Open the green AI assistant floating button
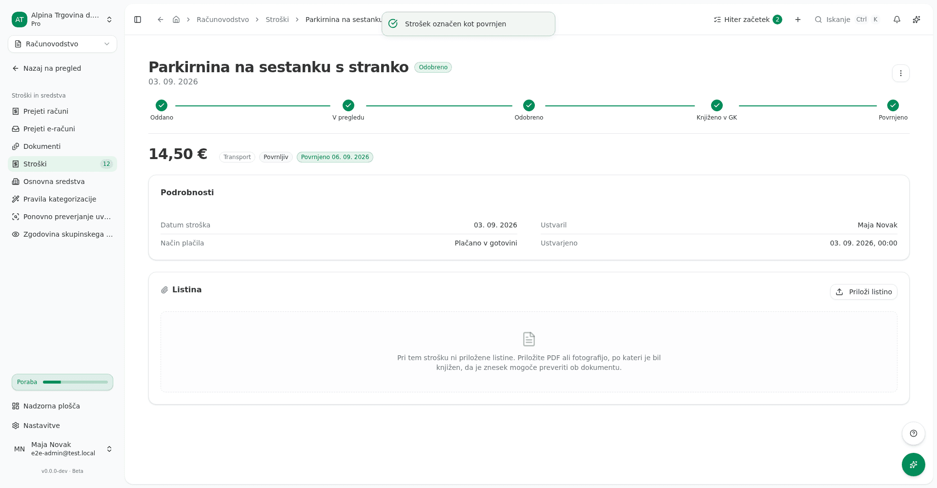Viewport: 937px width, 488px height. point(914,465)
